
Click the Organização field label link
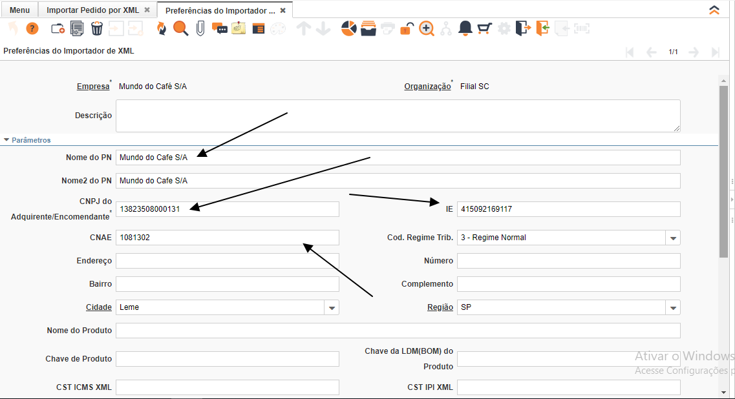click(x=427, y=87)
